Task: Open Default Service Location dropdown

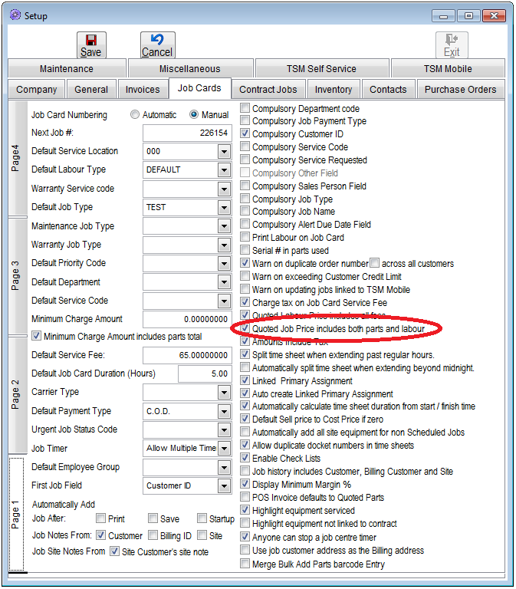Action: coord(224,152)
